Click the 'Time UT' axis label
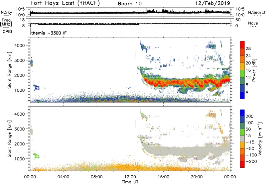The height and width of the screenshot is (184, 266). (130, 182)
